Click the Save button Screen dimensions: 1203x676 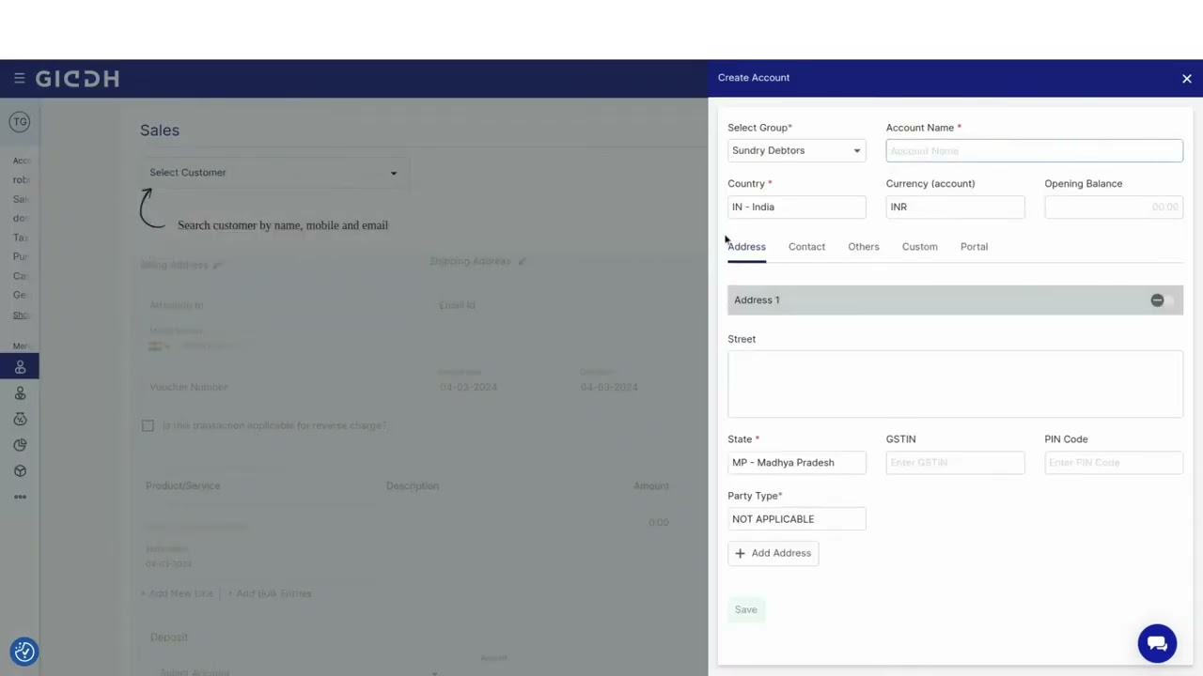(x=745, y=610)
